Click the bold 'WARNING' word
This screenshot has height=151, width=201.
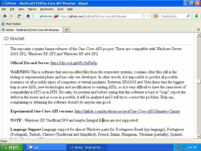(20, 72)
